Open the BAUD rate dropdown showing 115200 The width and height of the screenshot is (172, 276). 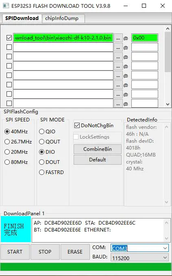(140, 258)
